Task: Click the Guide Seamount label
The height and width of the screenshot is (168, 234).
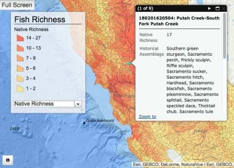Action: pos(100,120)
